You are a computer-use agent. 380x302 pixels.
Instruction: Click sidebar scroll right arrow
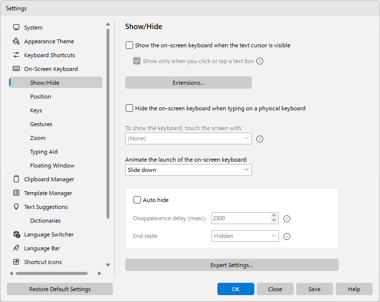click(x=100, y=273)
